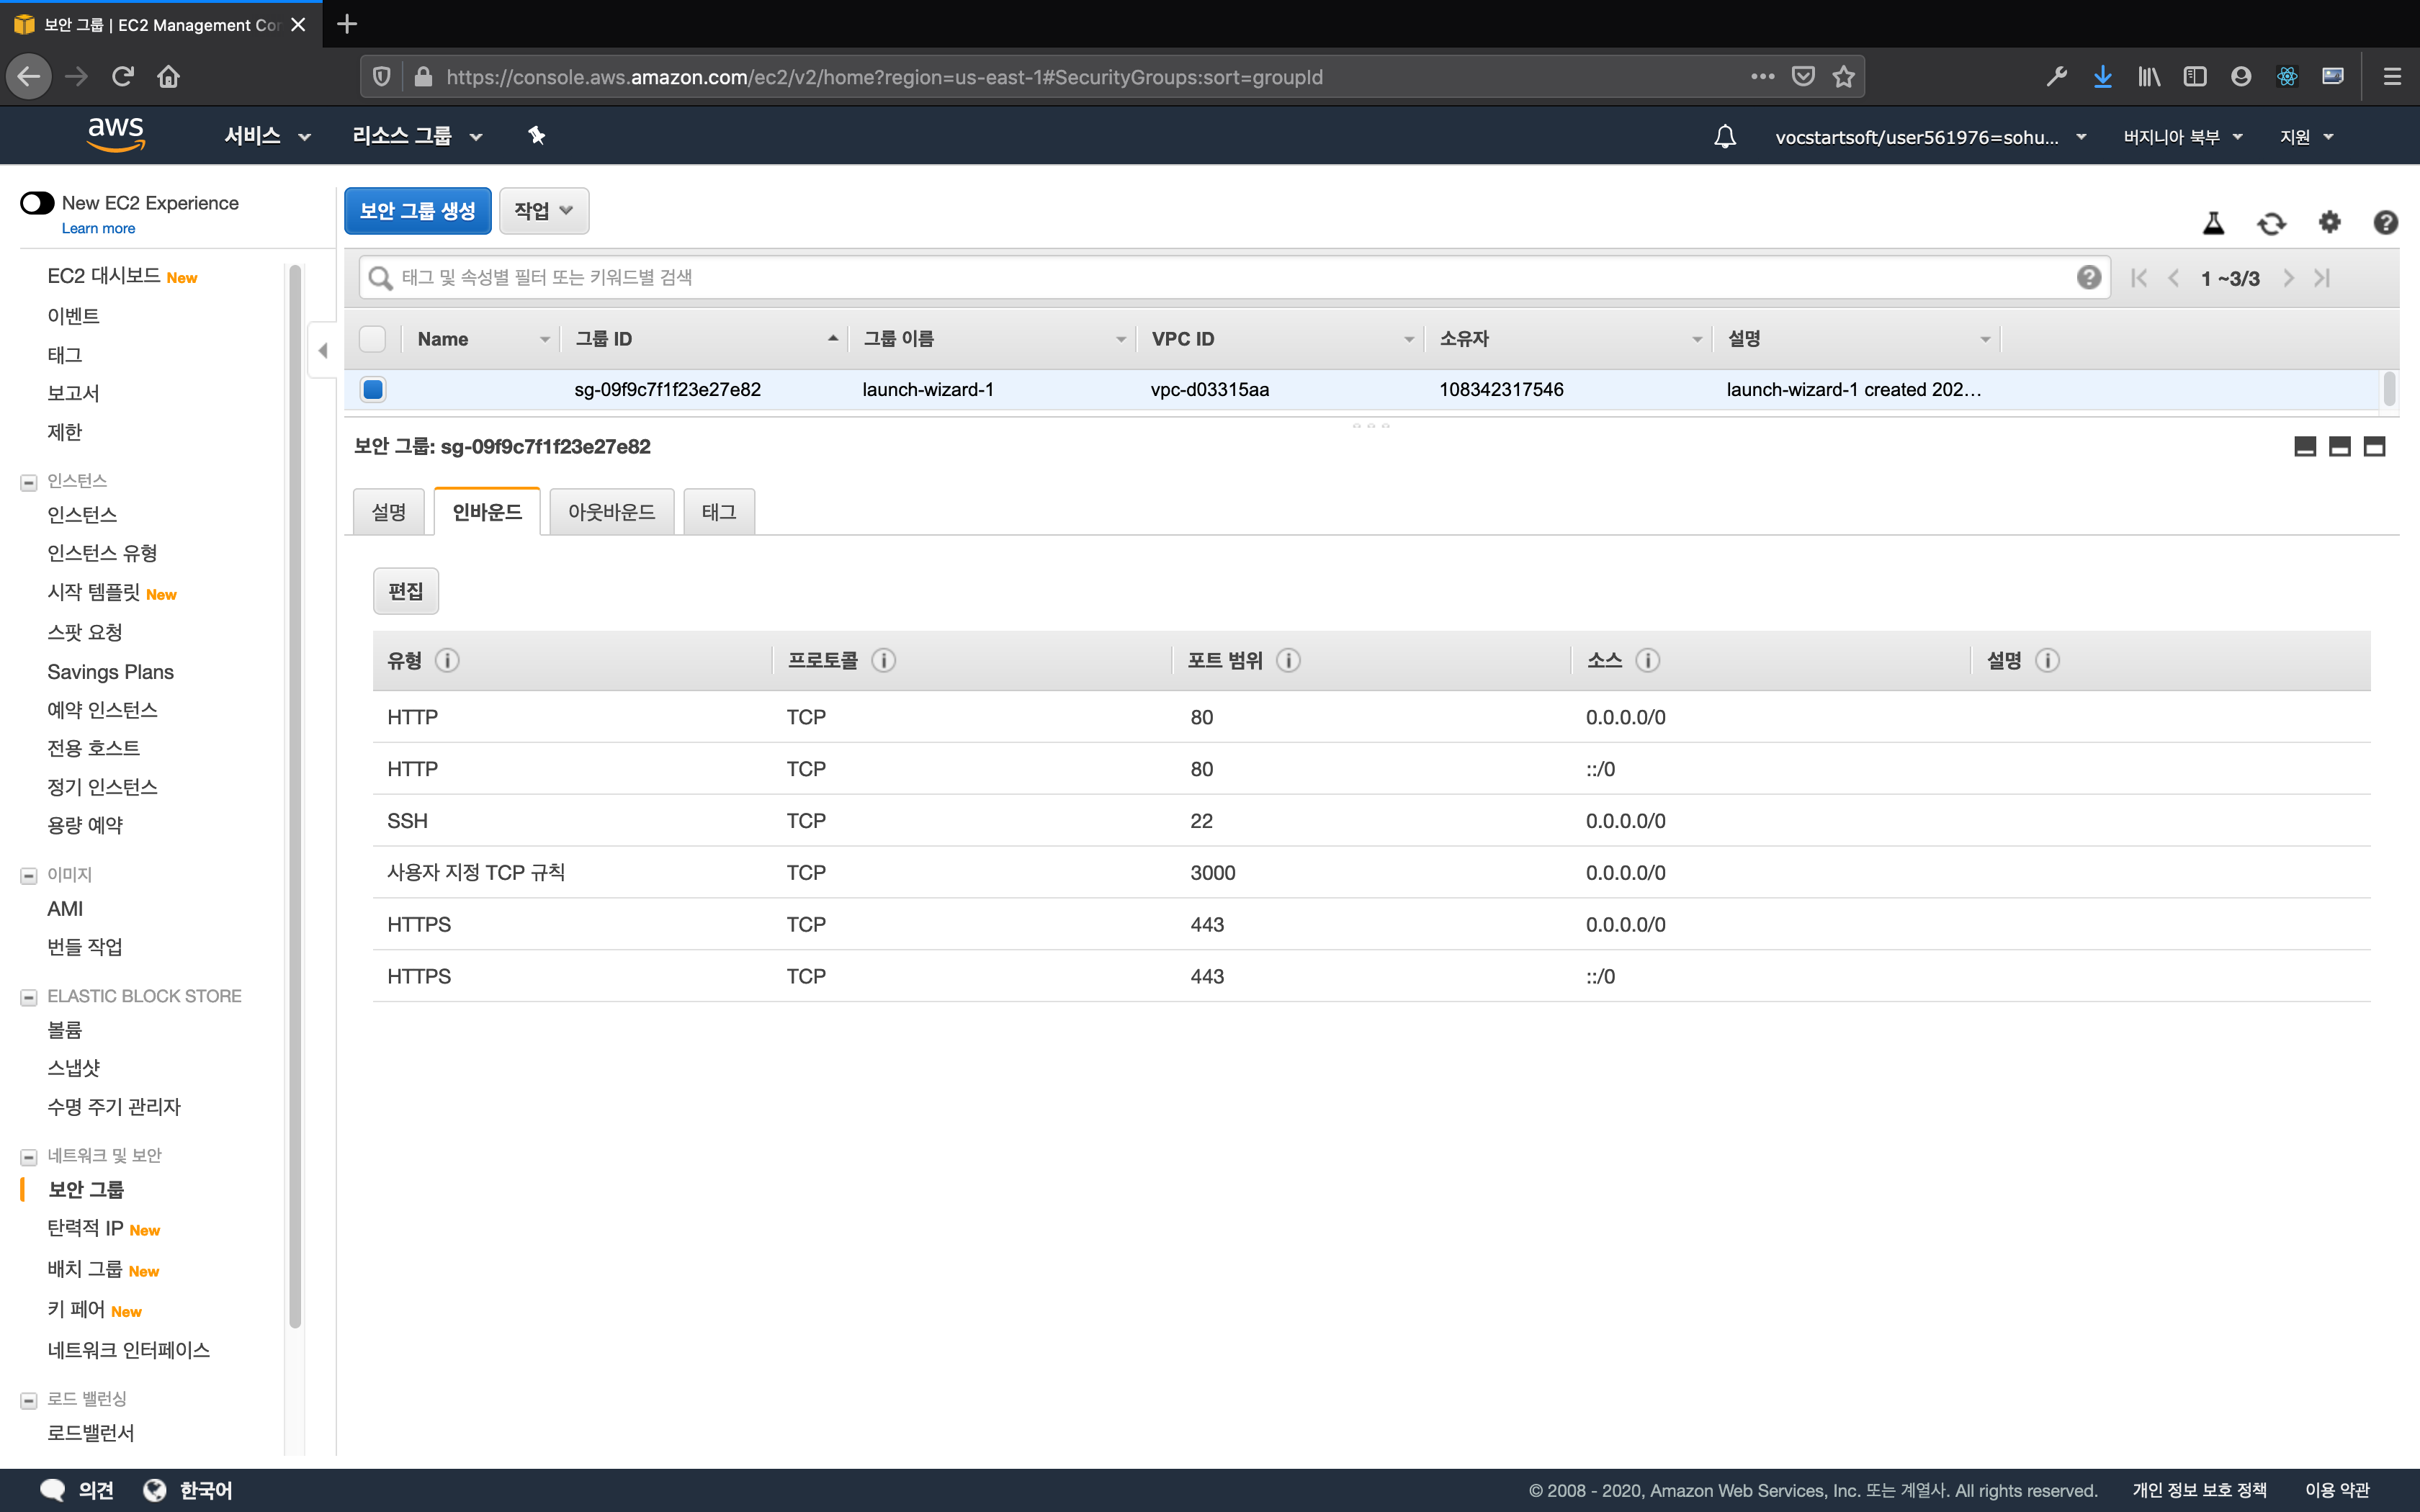The image size is (2420, 1512).
Task: Click the experiments flask icon
Action: pos(2213,223)
